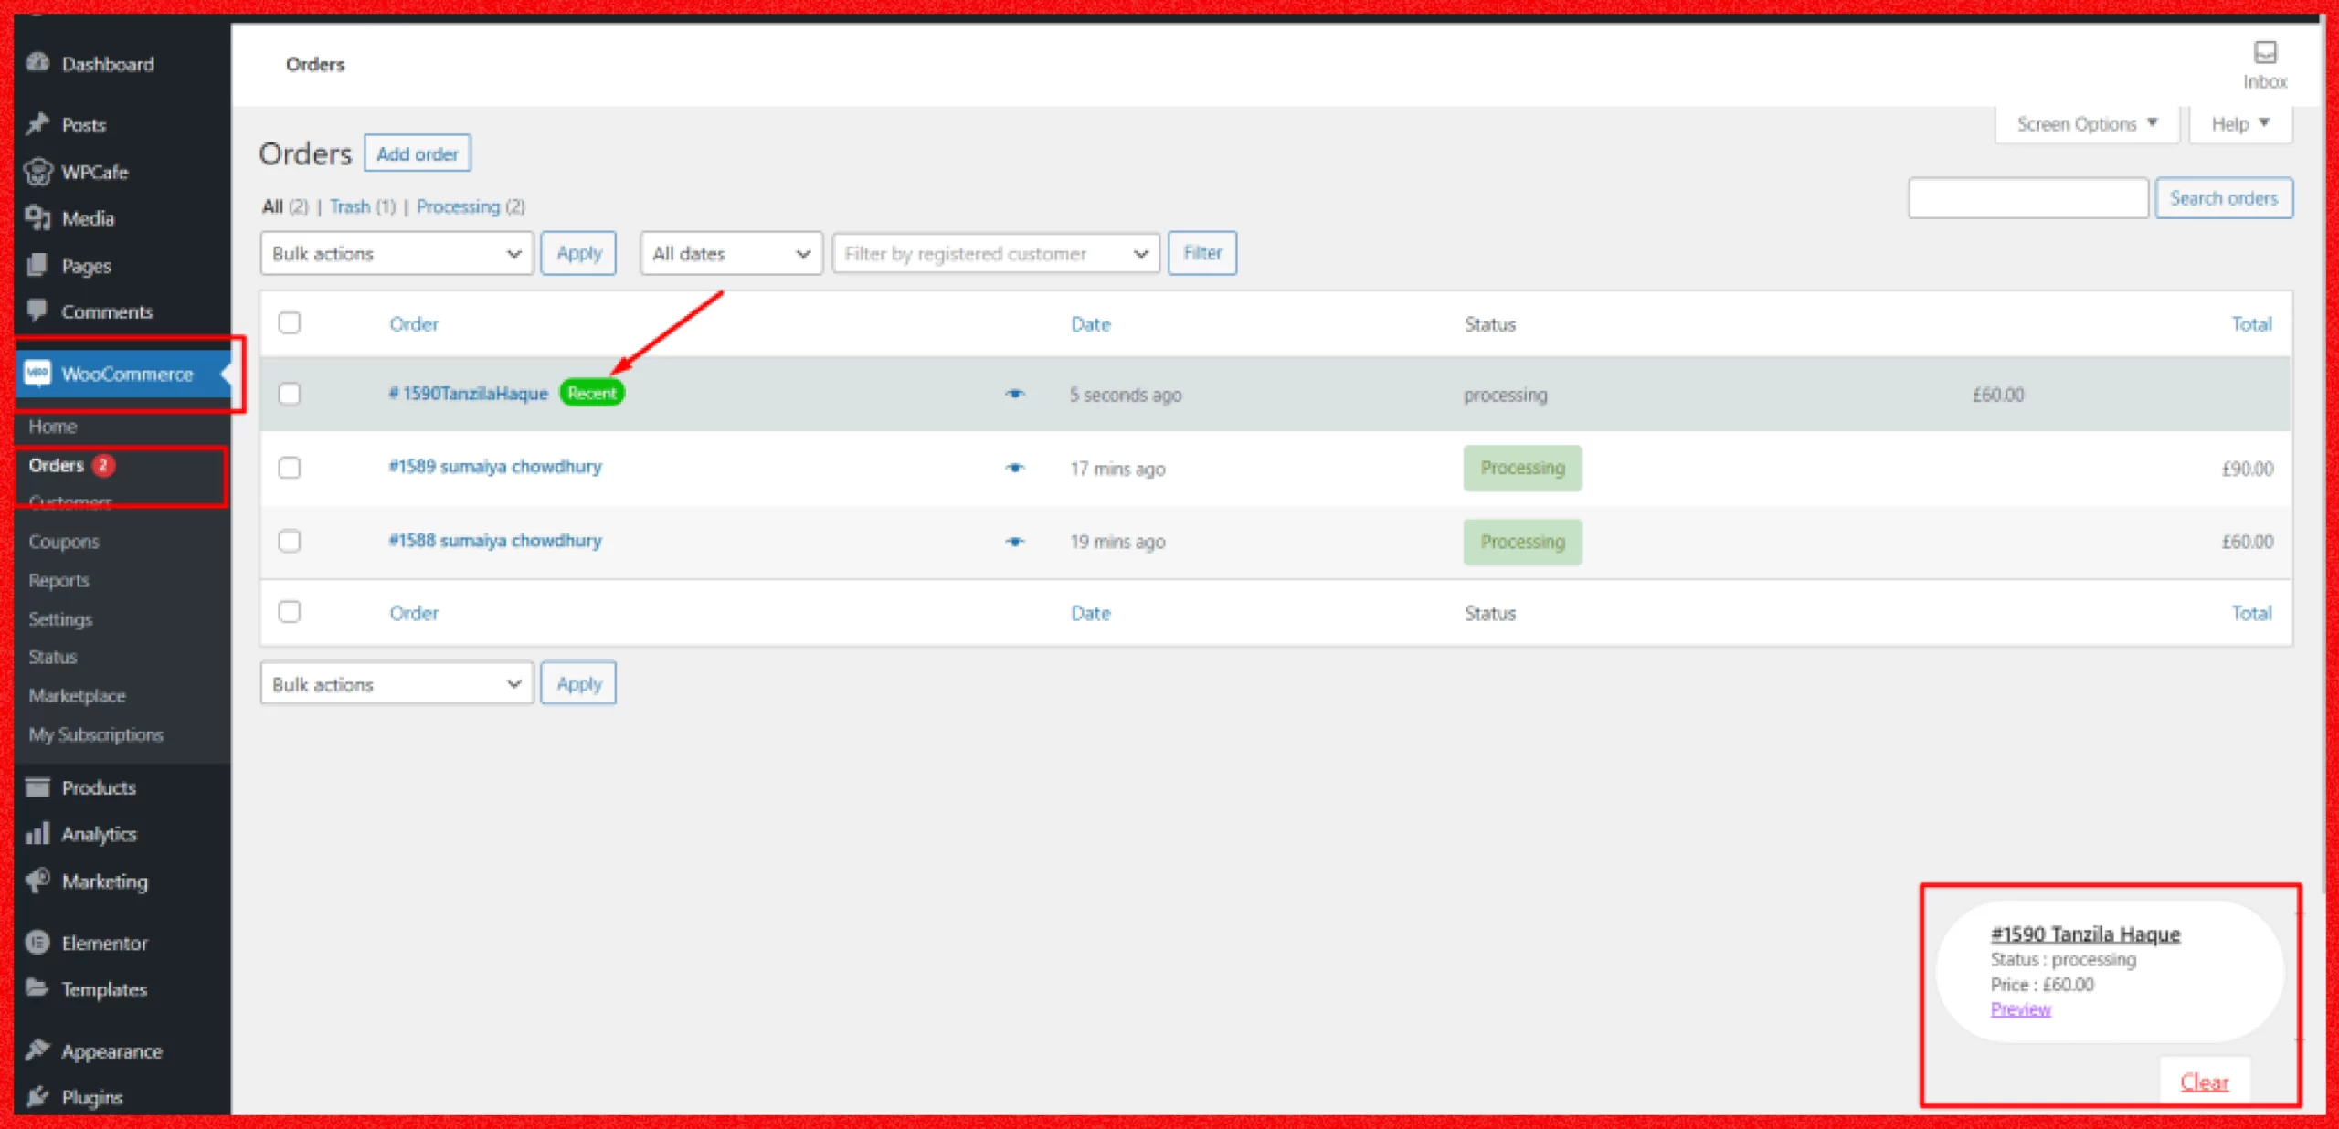
Task: Click the Pages icon
Action: (37, 265)
